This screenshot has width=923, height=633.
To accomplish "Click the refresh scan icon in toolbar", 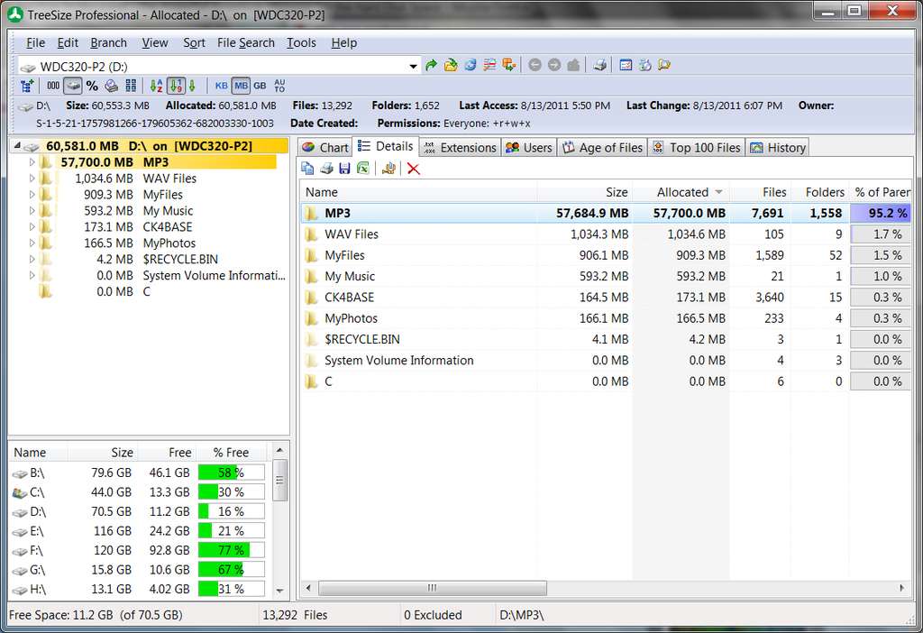I will pyautogui.click(x=470, y=65).
